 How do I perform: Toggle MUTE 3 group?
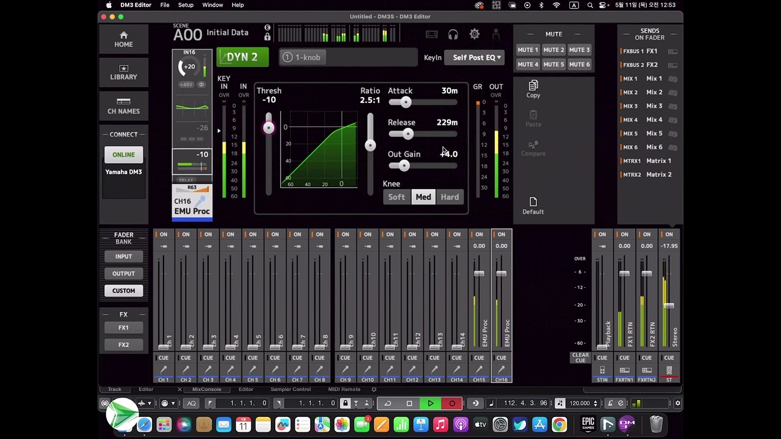point(579,50)
